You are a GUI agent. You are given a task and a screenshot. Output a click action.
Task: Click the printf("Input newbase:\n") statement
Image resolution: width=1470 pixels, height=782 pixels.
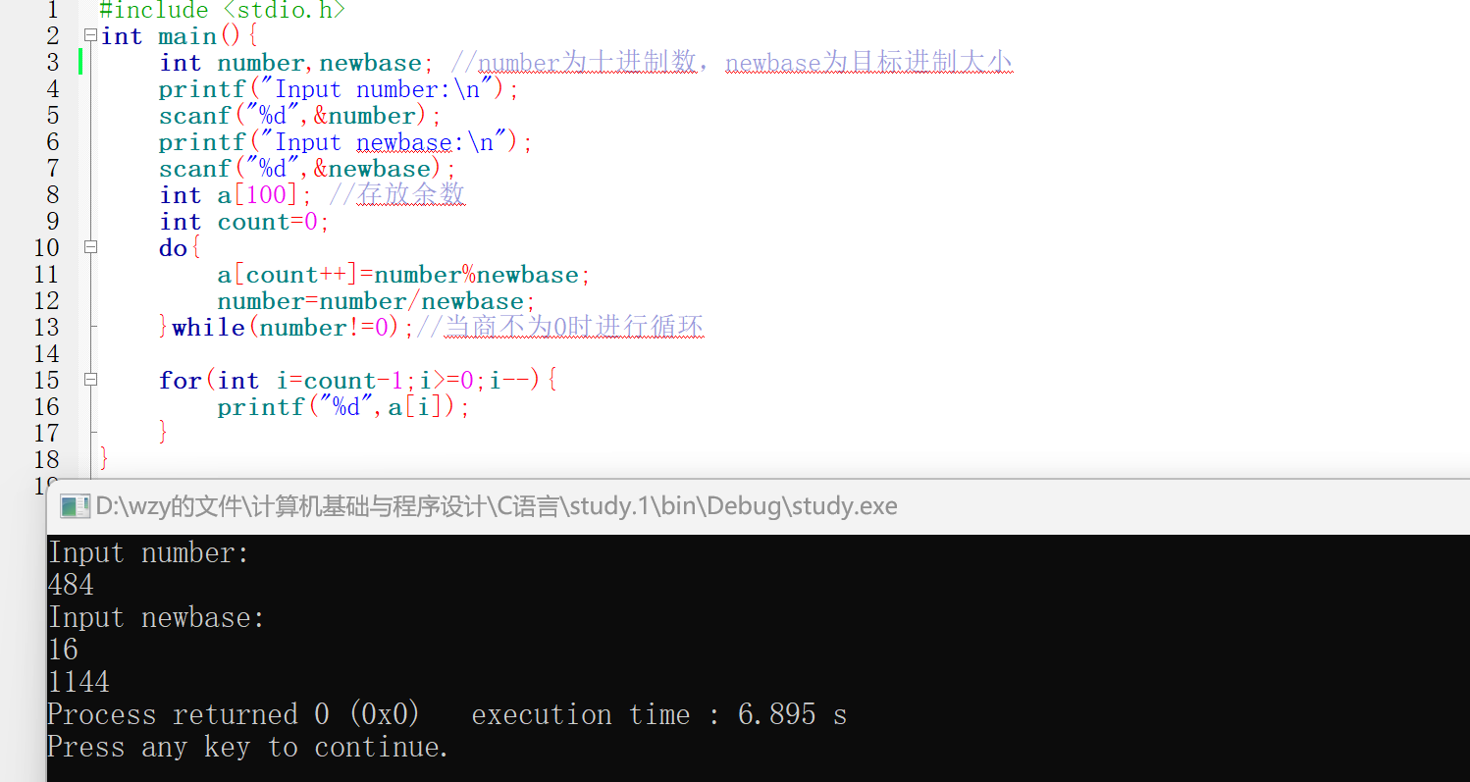345,143
